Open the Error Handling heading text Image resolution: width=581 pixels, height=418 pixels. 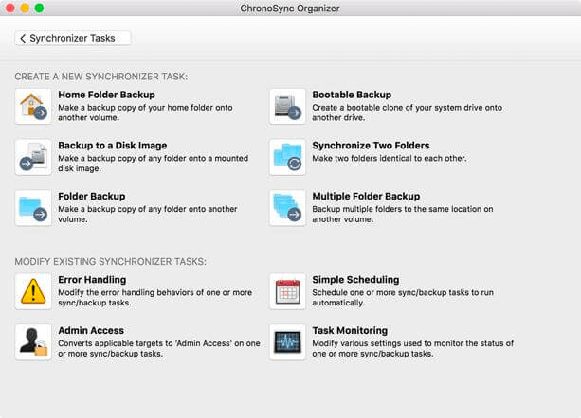[x=92, y=280]
